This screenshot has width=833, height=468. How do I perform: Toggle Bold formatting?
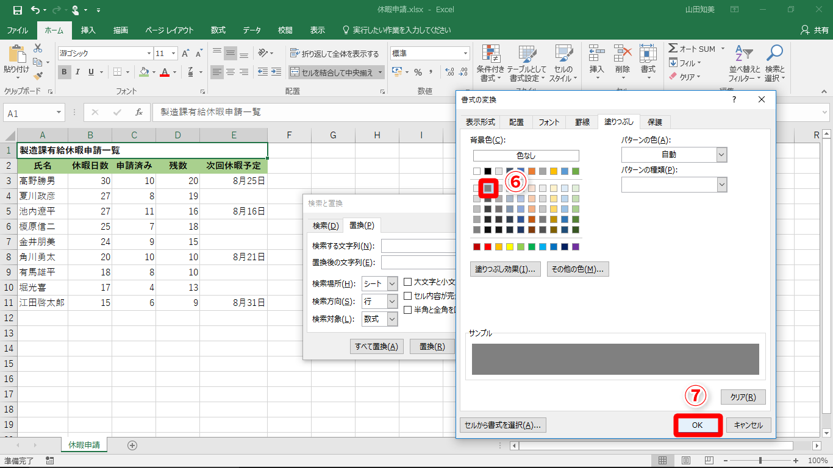pos(65,72)
